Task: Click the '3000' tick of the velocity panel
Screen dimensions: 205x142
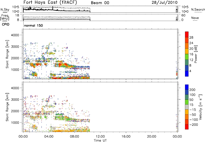Action: (x=15, y=99)
